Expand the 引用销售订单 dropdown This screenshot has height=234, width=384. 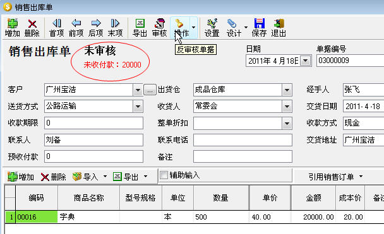point(361,177)
